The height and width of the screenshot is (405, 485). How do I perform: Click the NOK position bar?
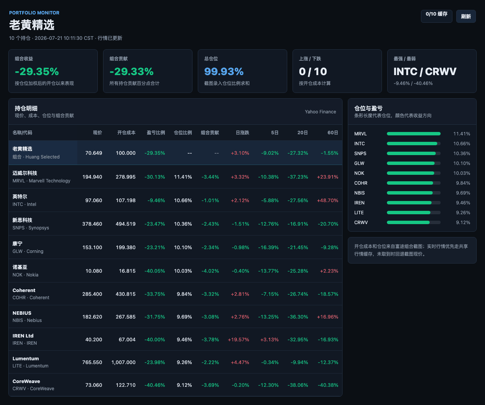coord(414,173)
